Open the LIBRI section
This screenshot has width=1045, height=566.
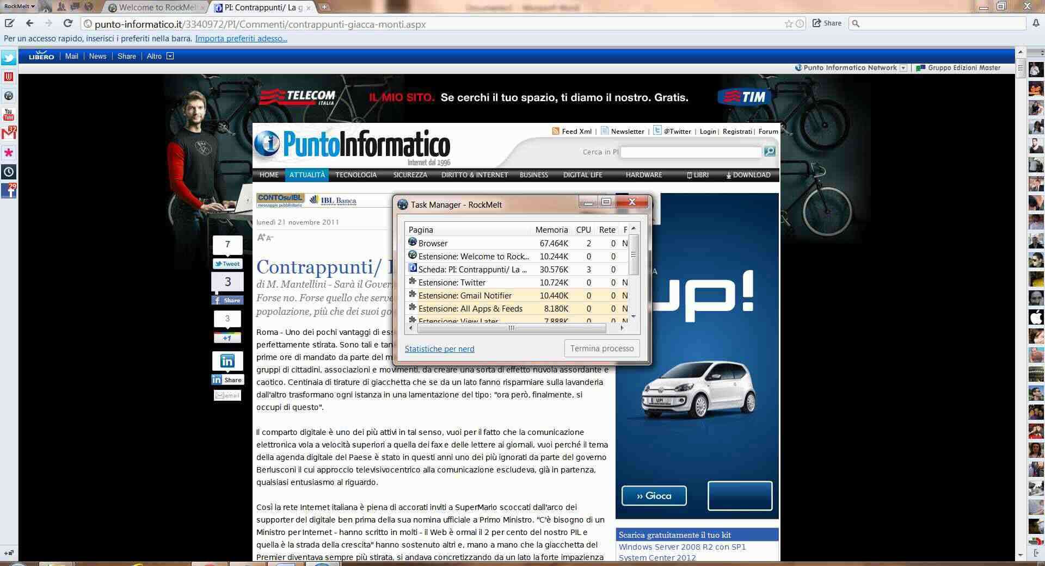pyautogui.click(x=698, y=175)
